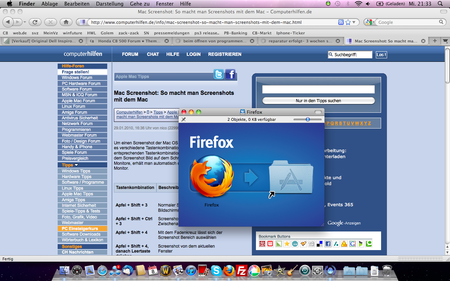Click the REGISTRIEREN link
The width and height of the screenshot is (450, 281).
[225, 54]
